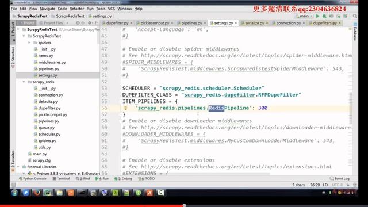Open the 5: Debug tool window
This screenshot has height=207, width=368.
tap(123, 179)
